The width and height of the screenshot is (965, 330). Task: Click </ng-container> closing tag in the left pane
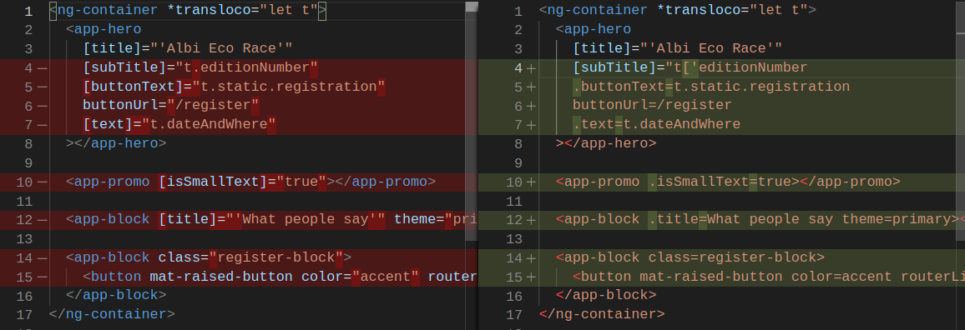112,315
